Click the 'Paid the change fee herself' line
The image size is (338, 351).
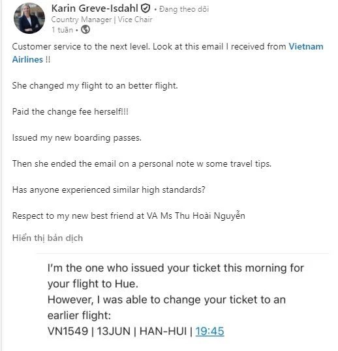pos(70,111)
